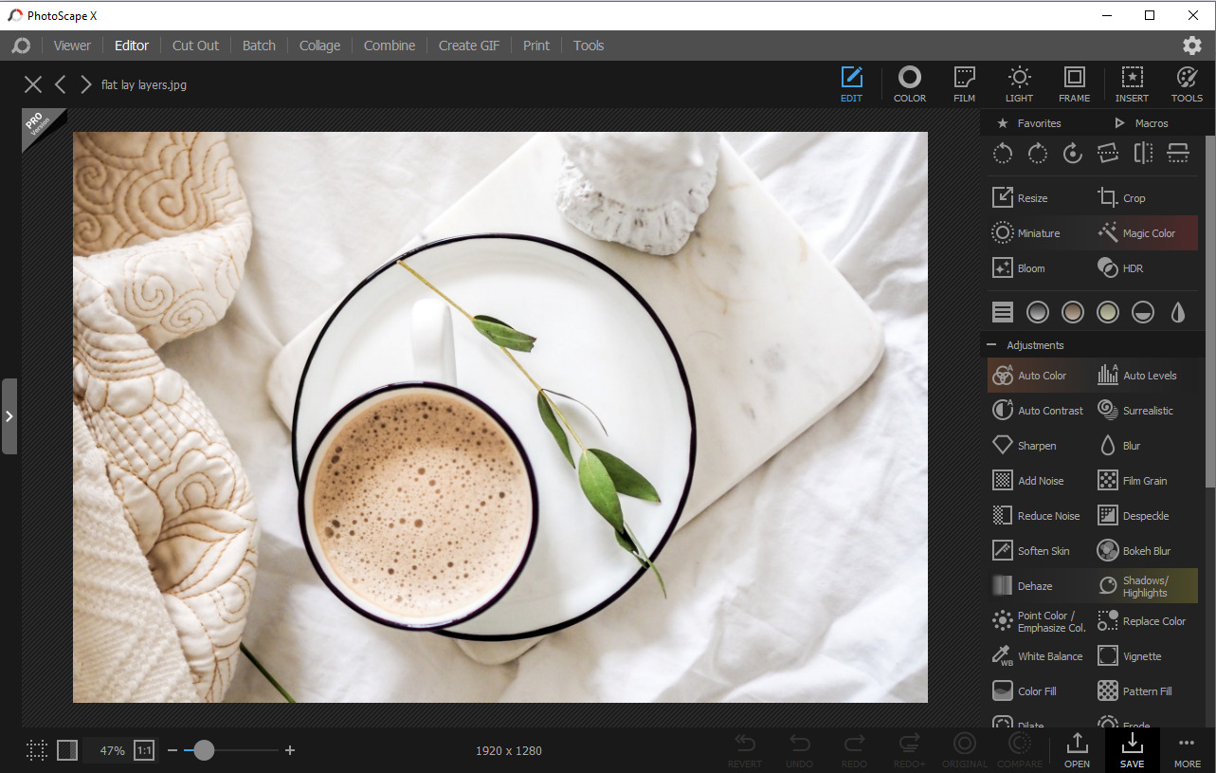Open the Macros section

coord(1141,123)
